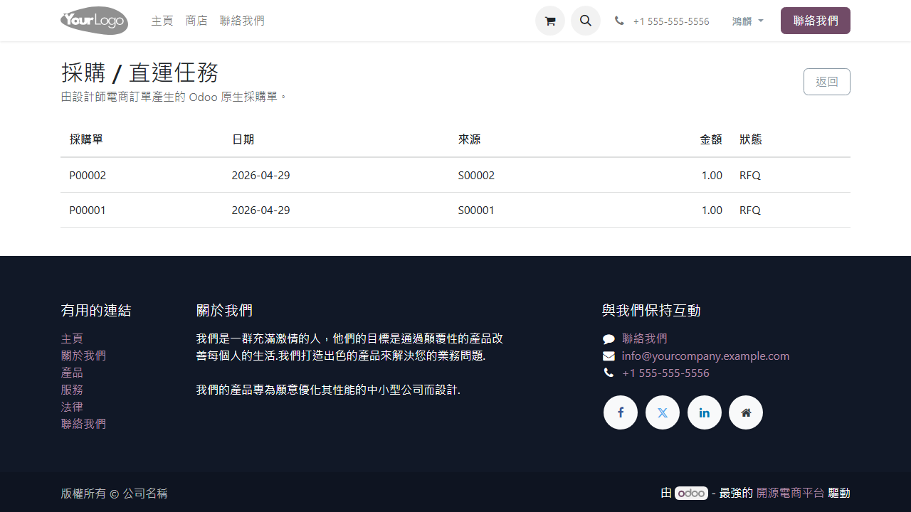Screen dimensions: 911x512
Task: Click the YourLogo site logo
Action: 95,21
